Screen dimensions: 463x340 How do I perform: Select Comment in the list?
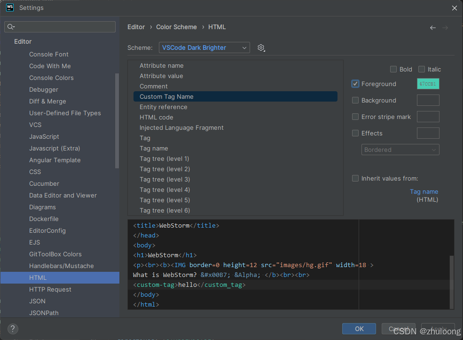tap(235, 86)
